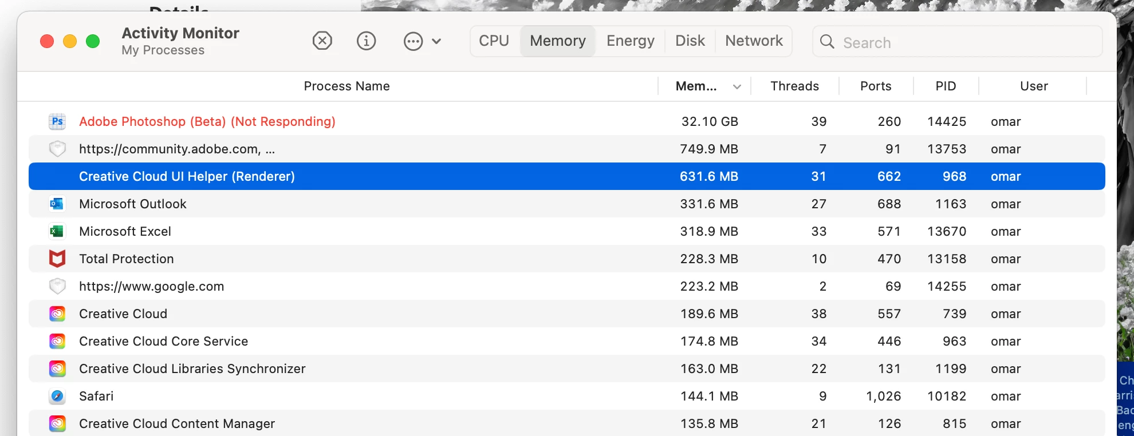Click the My Processes subtitle
This screenshot has height=436, width=1134.
click(x=163, y=50)
